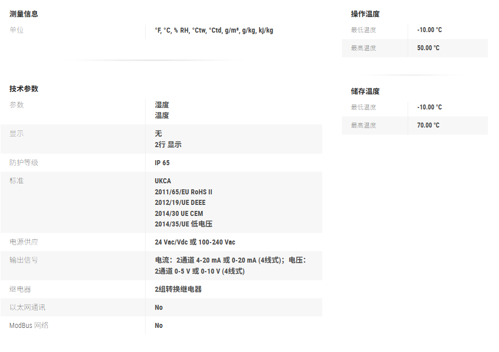Viewport: 499px width, 352px height.
Task: Click the UKCA standard entry
Action: pos(163,181)
